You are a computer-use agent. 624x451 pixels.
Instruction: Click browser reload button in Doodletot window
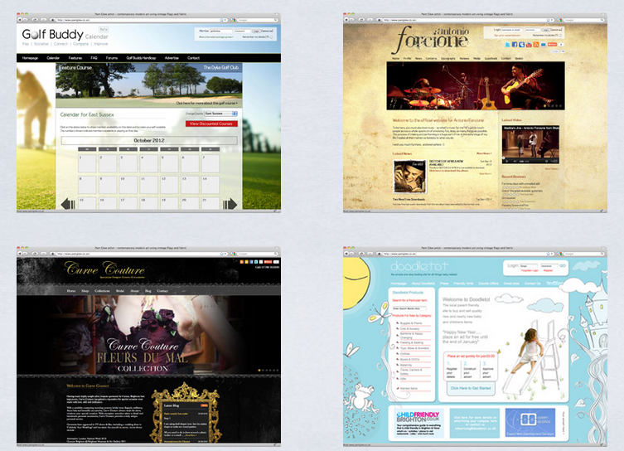coord(361,254)
